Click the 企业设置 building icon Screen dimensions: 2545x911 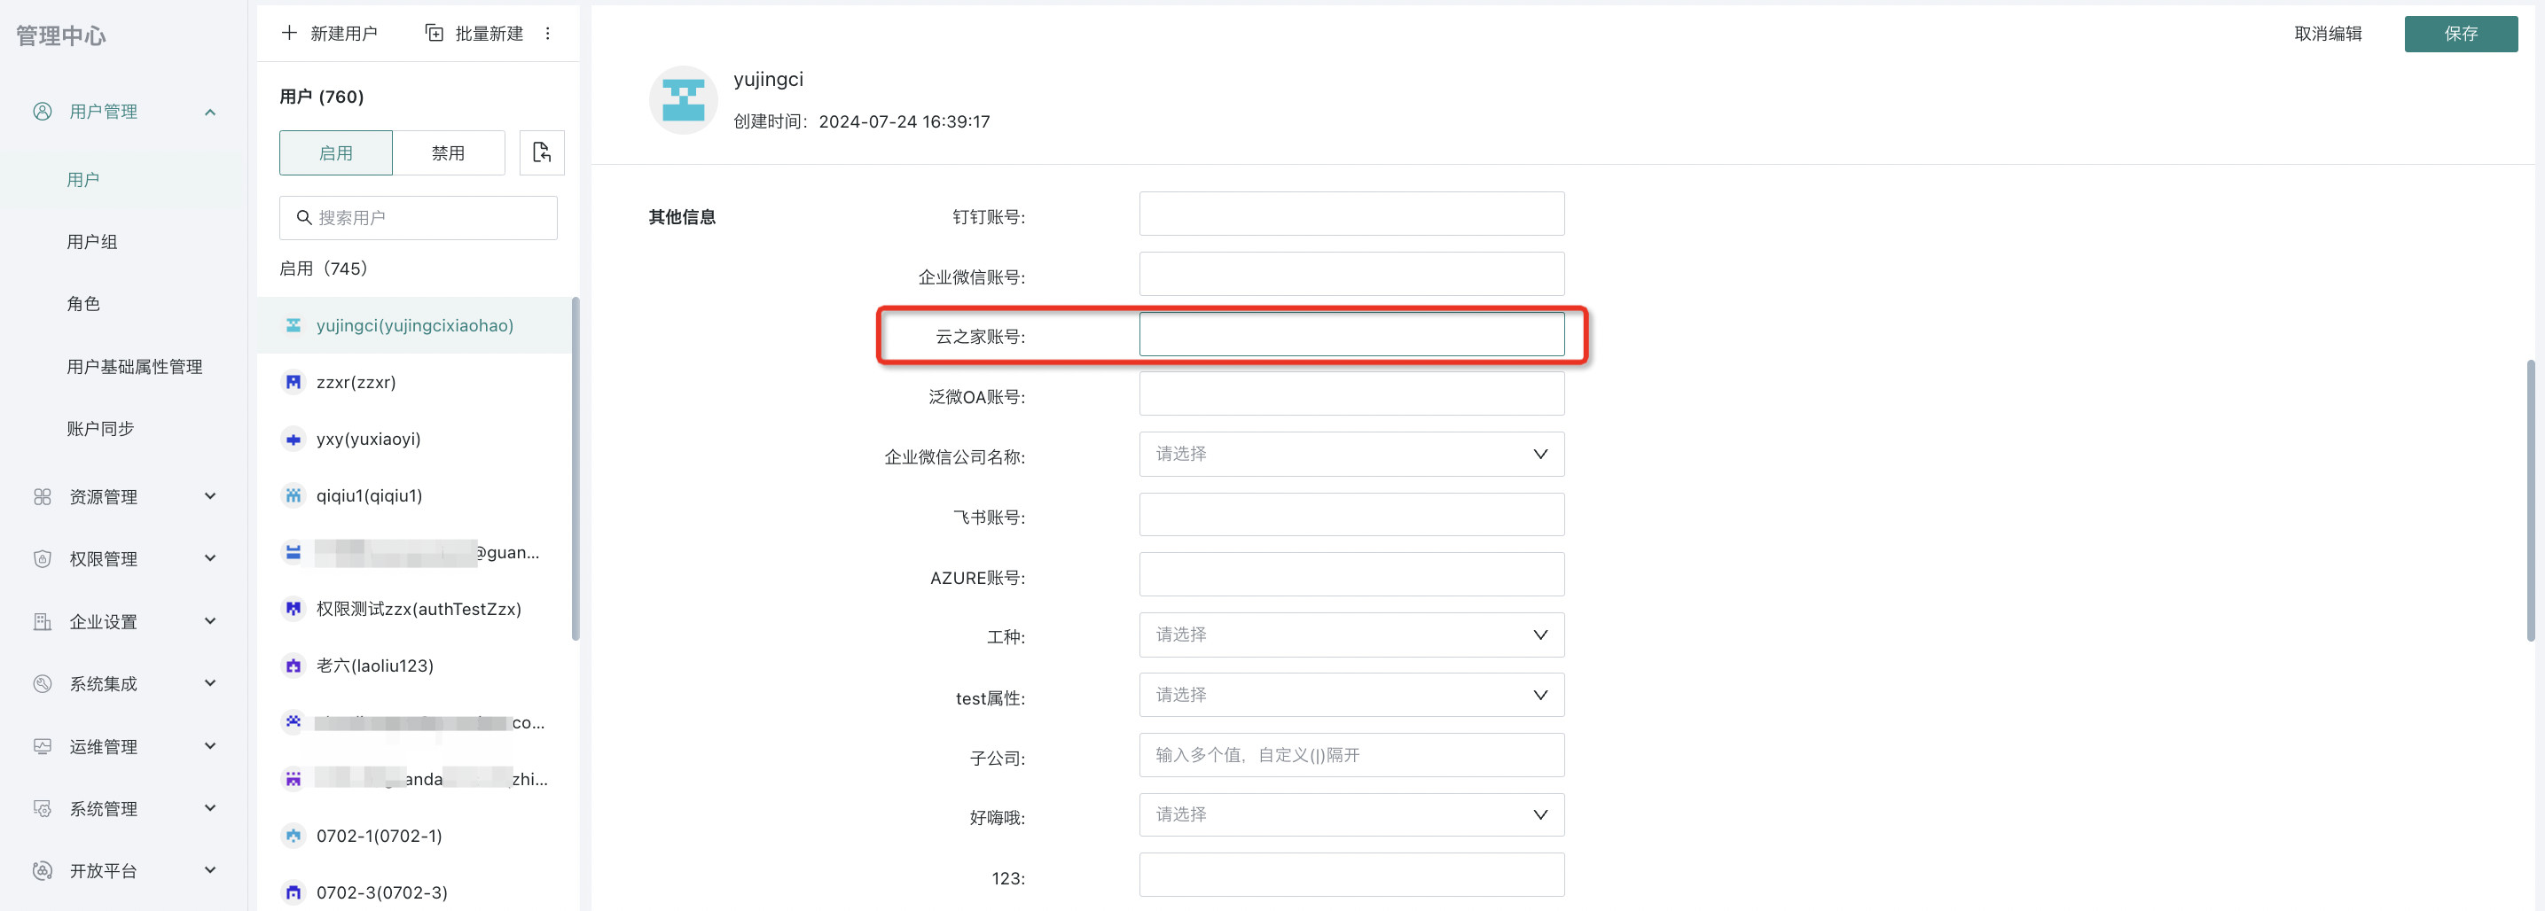point(43,622)
